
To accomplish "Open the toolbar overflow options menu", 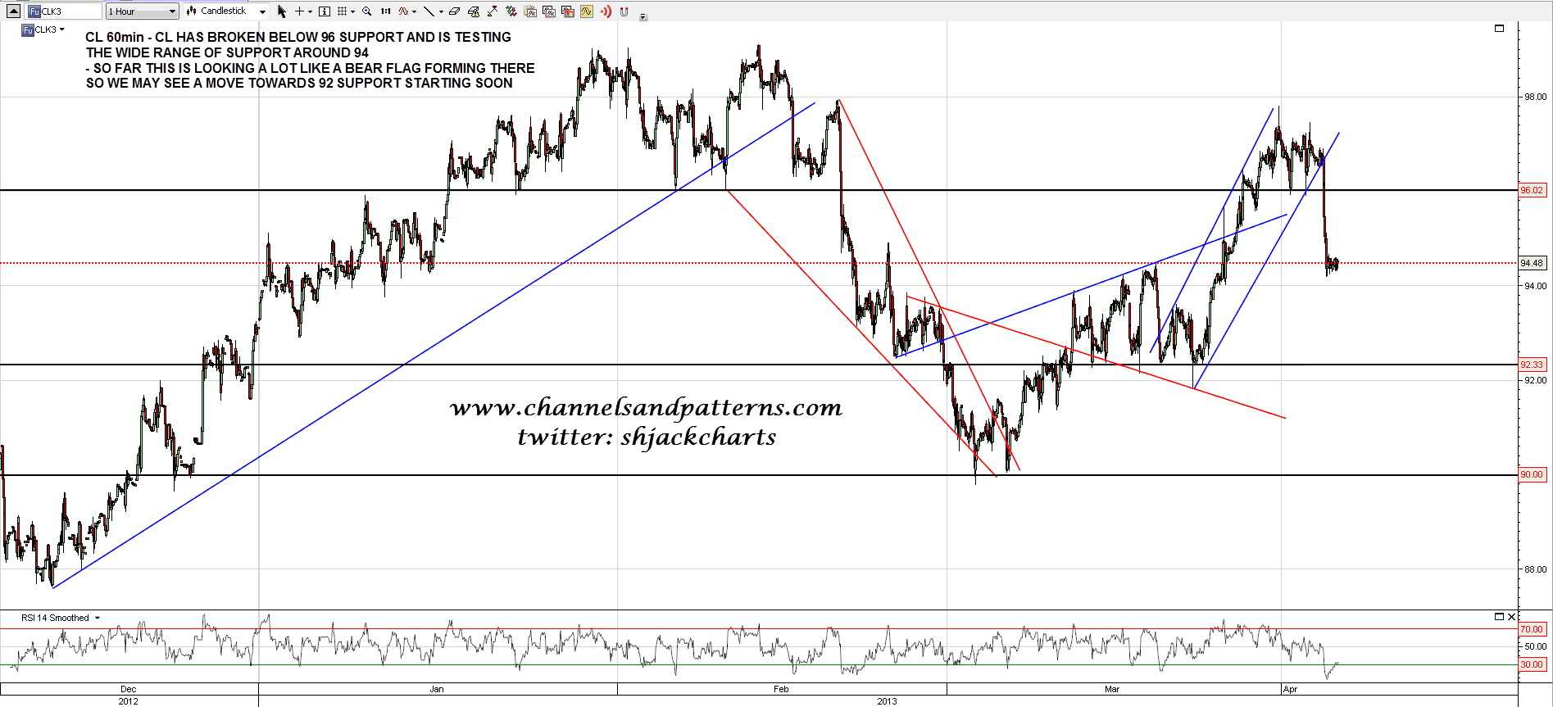I will [x=643, y=16].
